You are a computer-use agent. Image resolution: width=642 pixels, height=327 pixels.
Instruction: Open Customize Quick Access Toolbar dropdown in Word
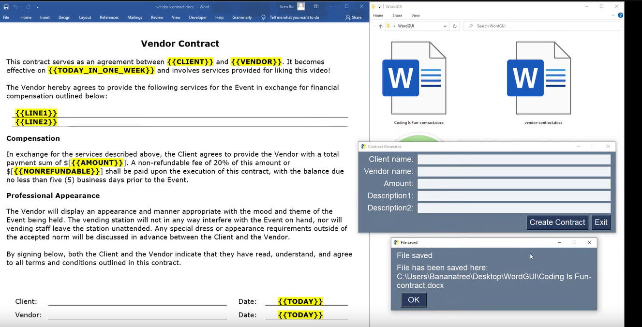point(38,7)
